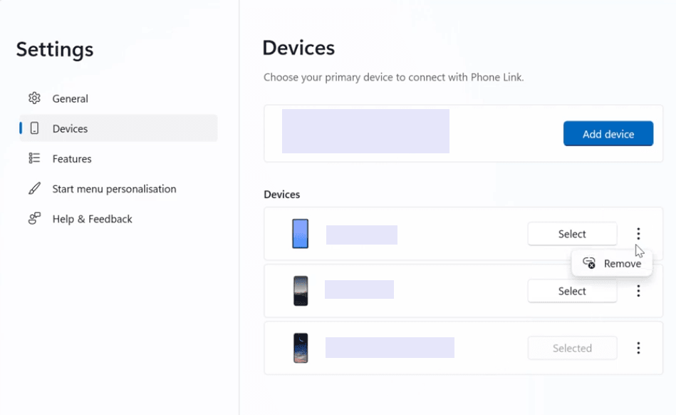Select the second device as primary
The image size is (676, 415).
coord(572,291)
